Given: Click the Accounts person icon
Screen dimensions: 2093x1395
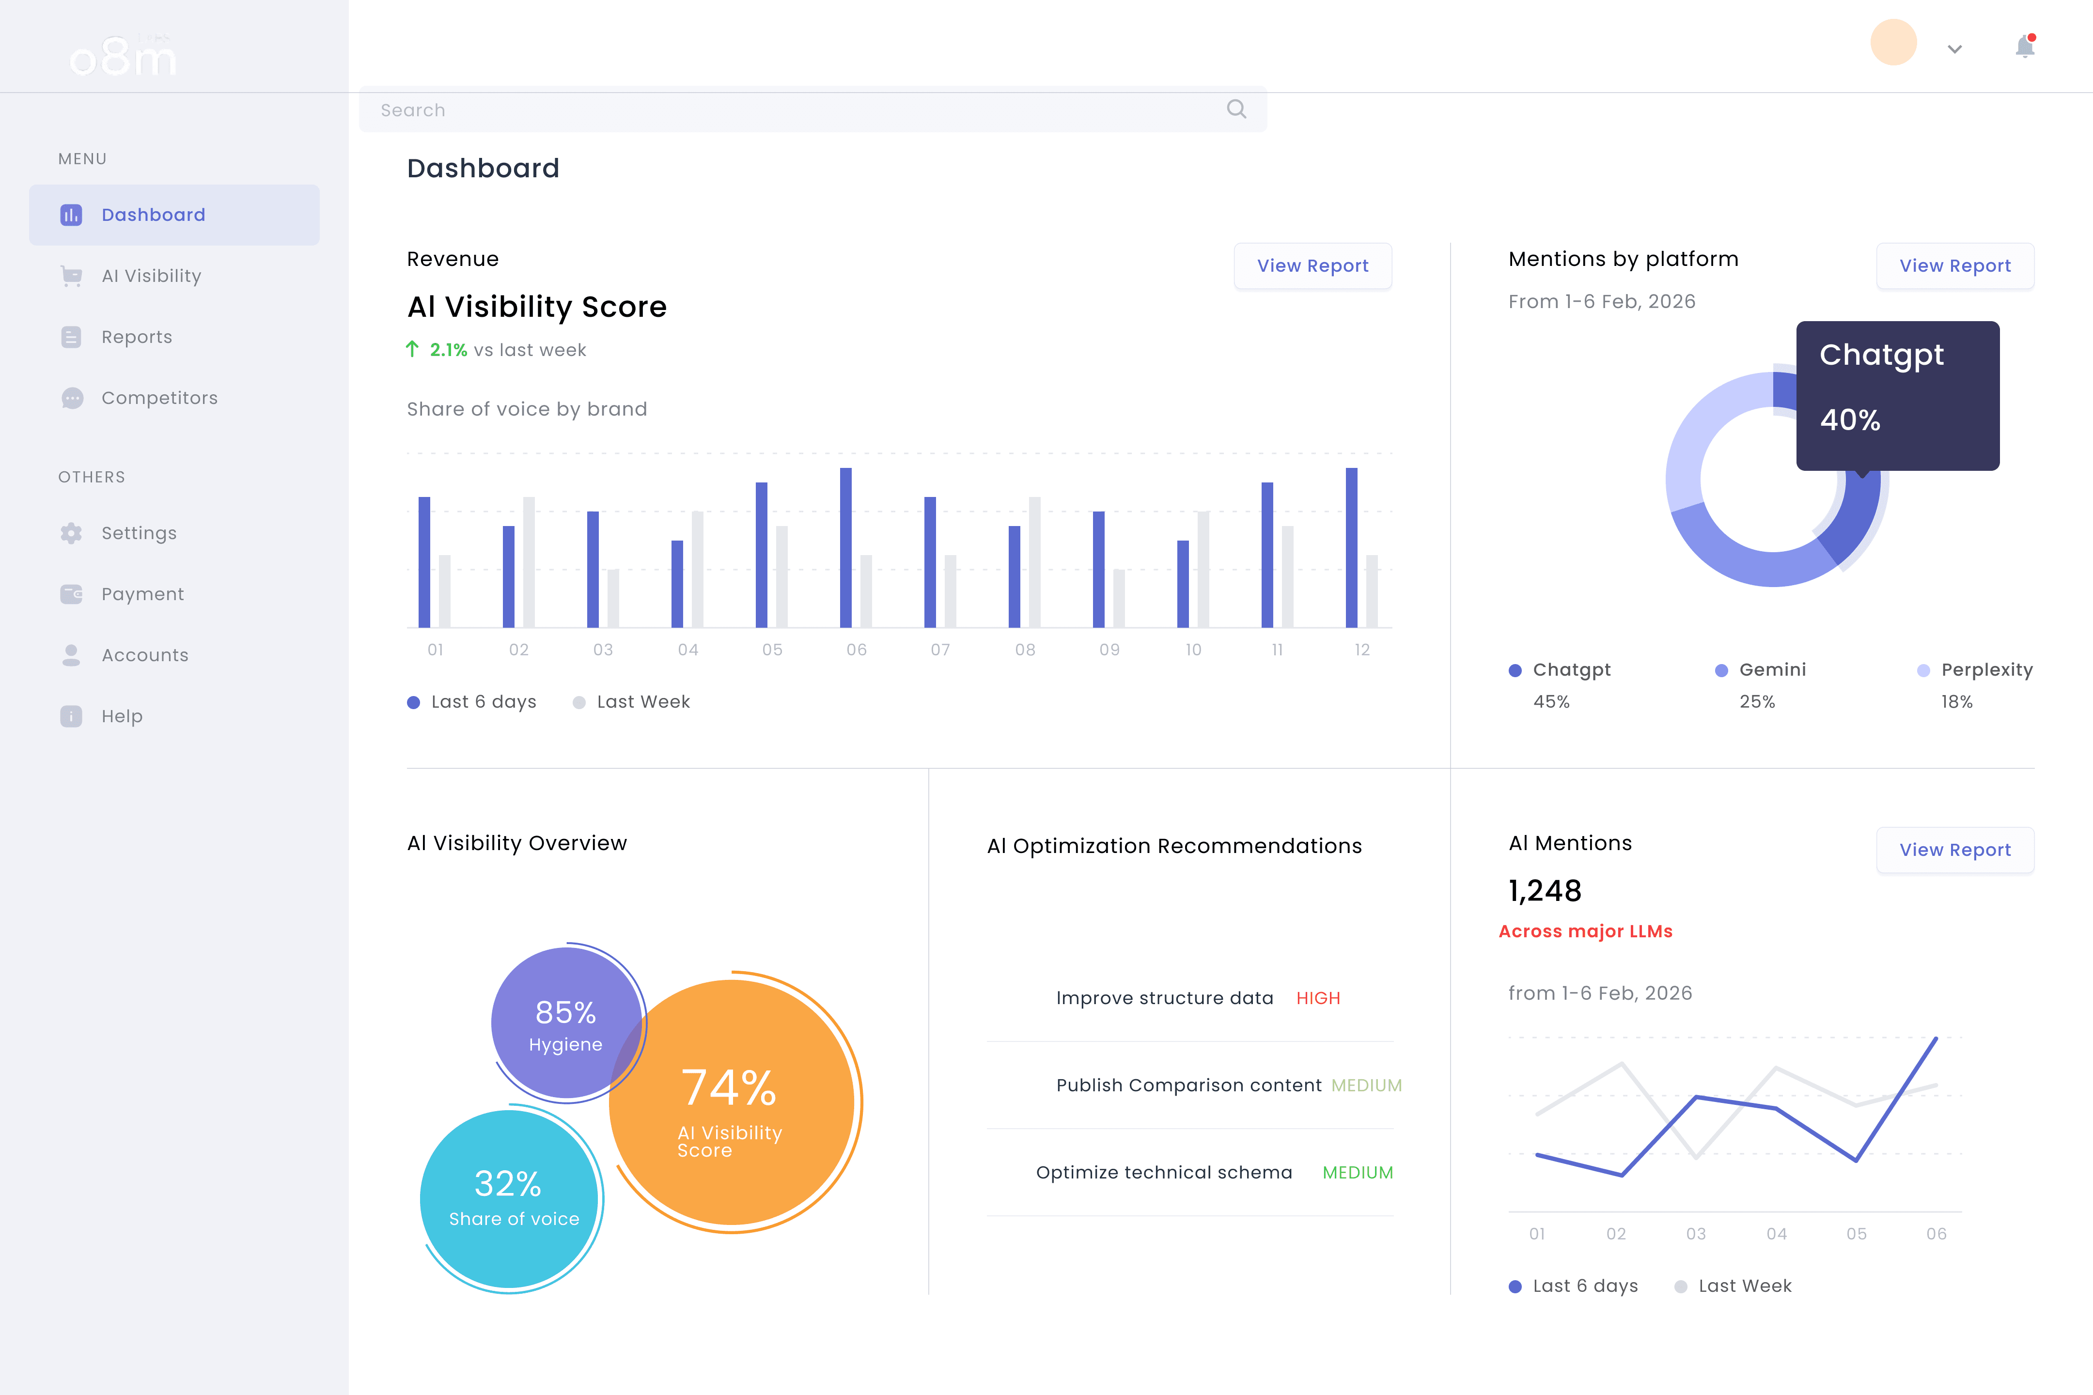Looking at the screenshot, I should click(71, 655).
